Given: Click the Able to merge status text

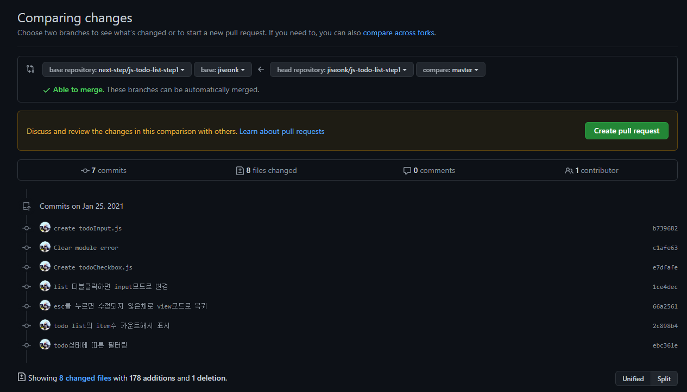Looking at the screenshot, I should point(79,90).
